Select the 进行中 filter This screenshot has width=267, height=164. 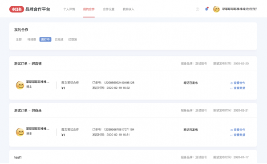pos(45,40)
